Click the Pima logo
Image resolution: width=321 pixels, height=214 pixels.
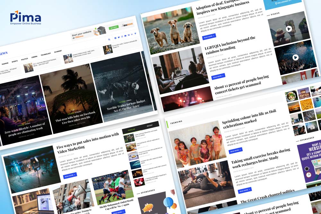(x=25, y=18)
